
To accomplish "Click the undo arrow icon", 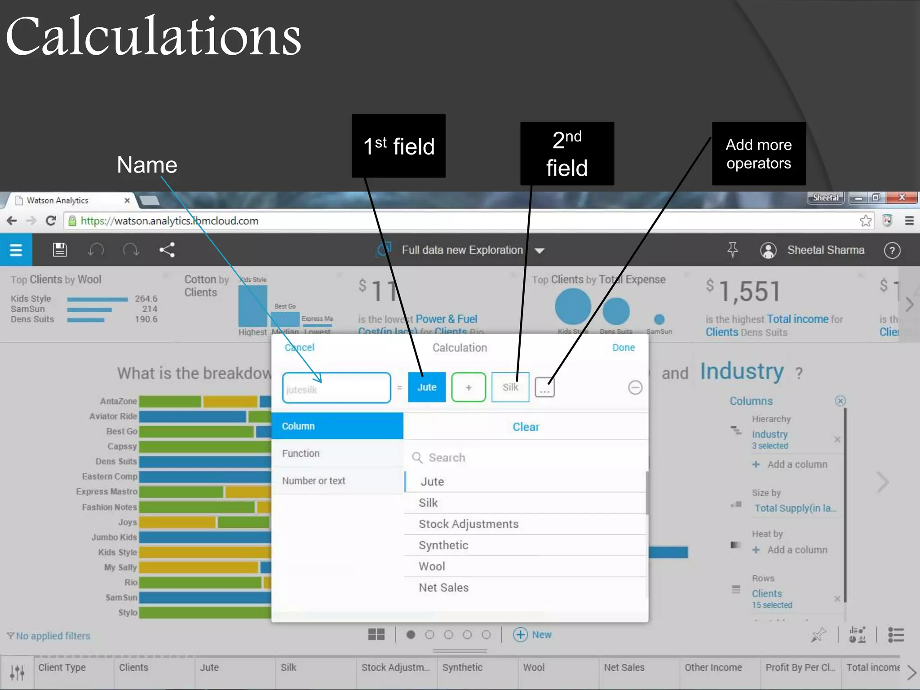I will point(96,250).
